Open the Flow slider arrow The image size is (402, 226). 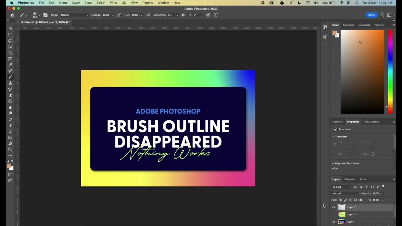pyautogui.click(x=141, y=15)
